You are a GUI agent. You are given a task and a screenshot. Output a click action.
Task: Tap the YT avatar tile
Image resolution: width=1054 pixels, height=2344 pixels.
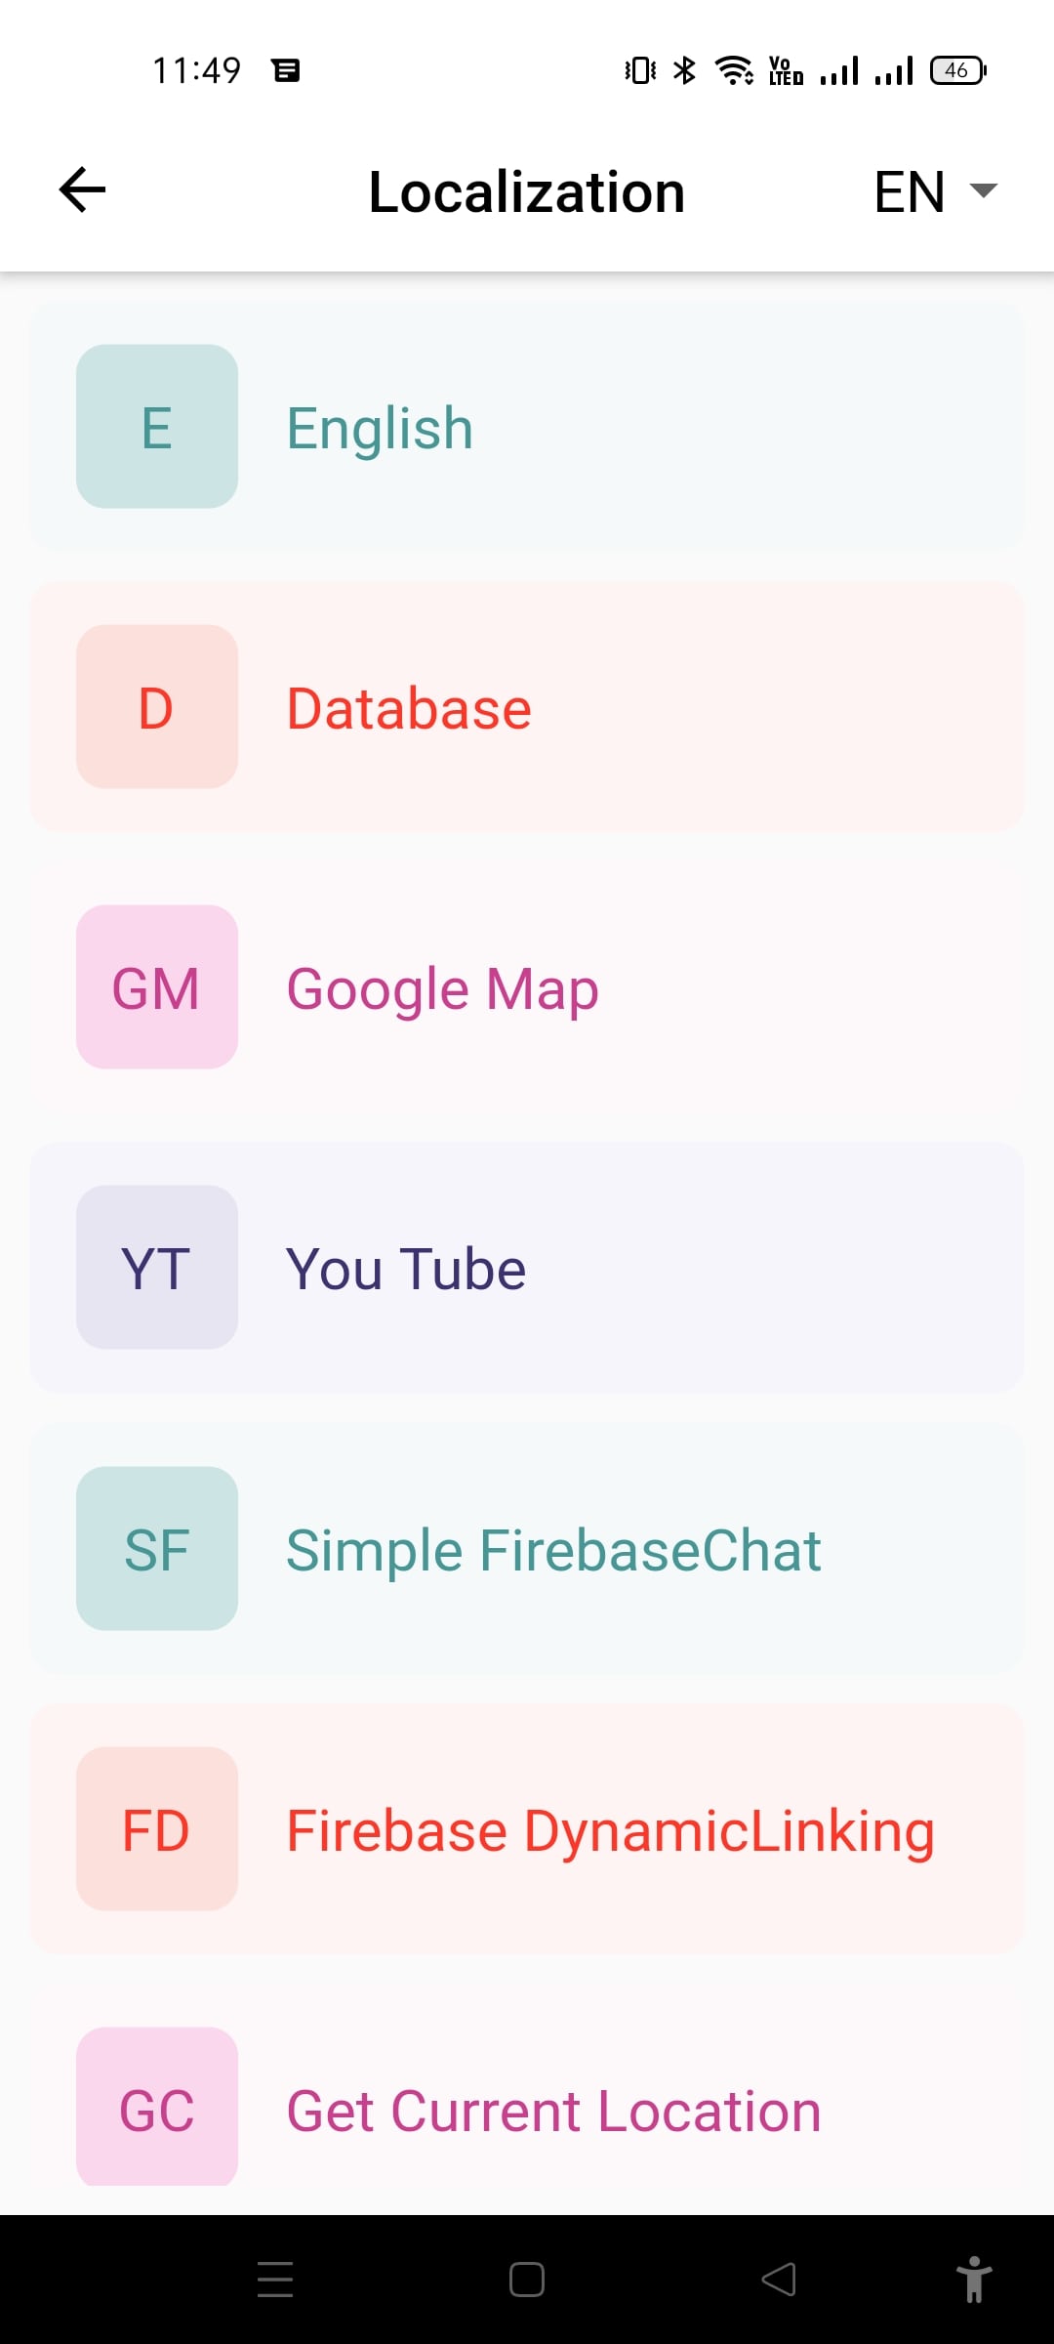pyautogui.click(x=157, y=1268)
